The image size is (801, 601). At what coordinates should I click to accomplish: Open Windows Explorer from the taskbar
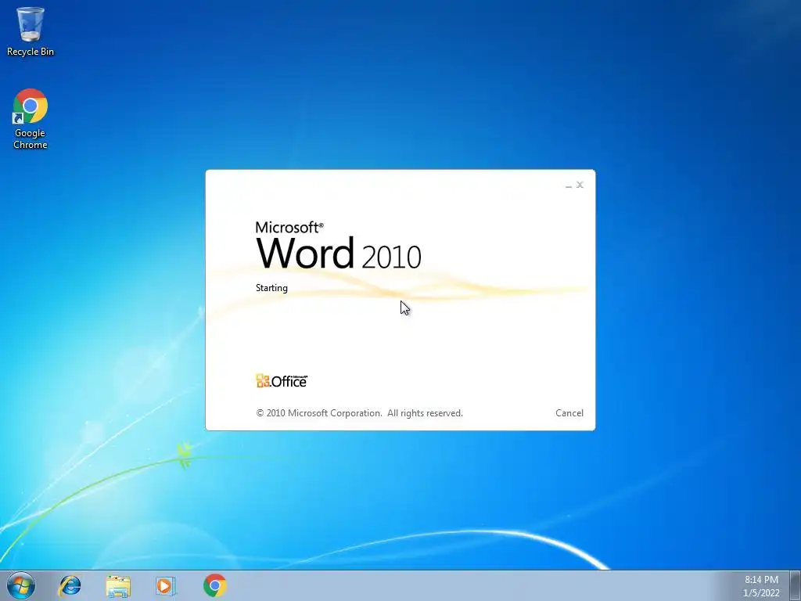click(118, 585)
